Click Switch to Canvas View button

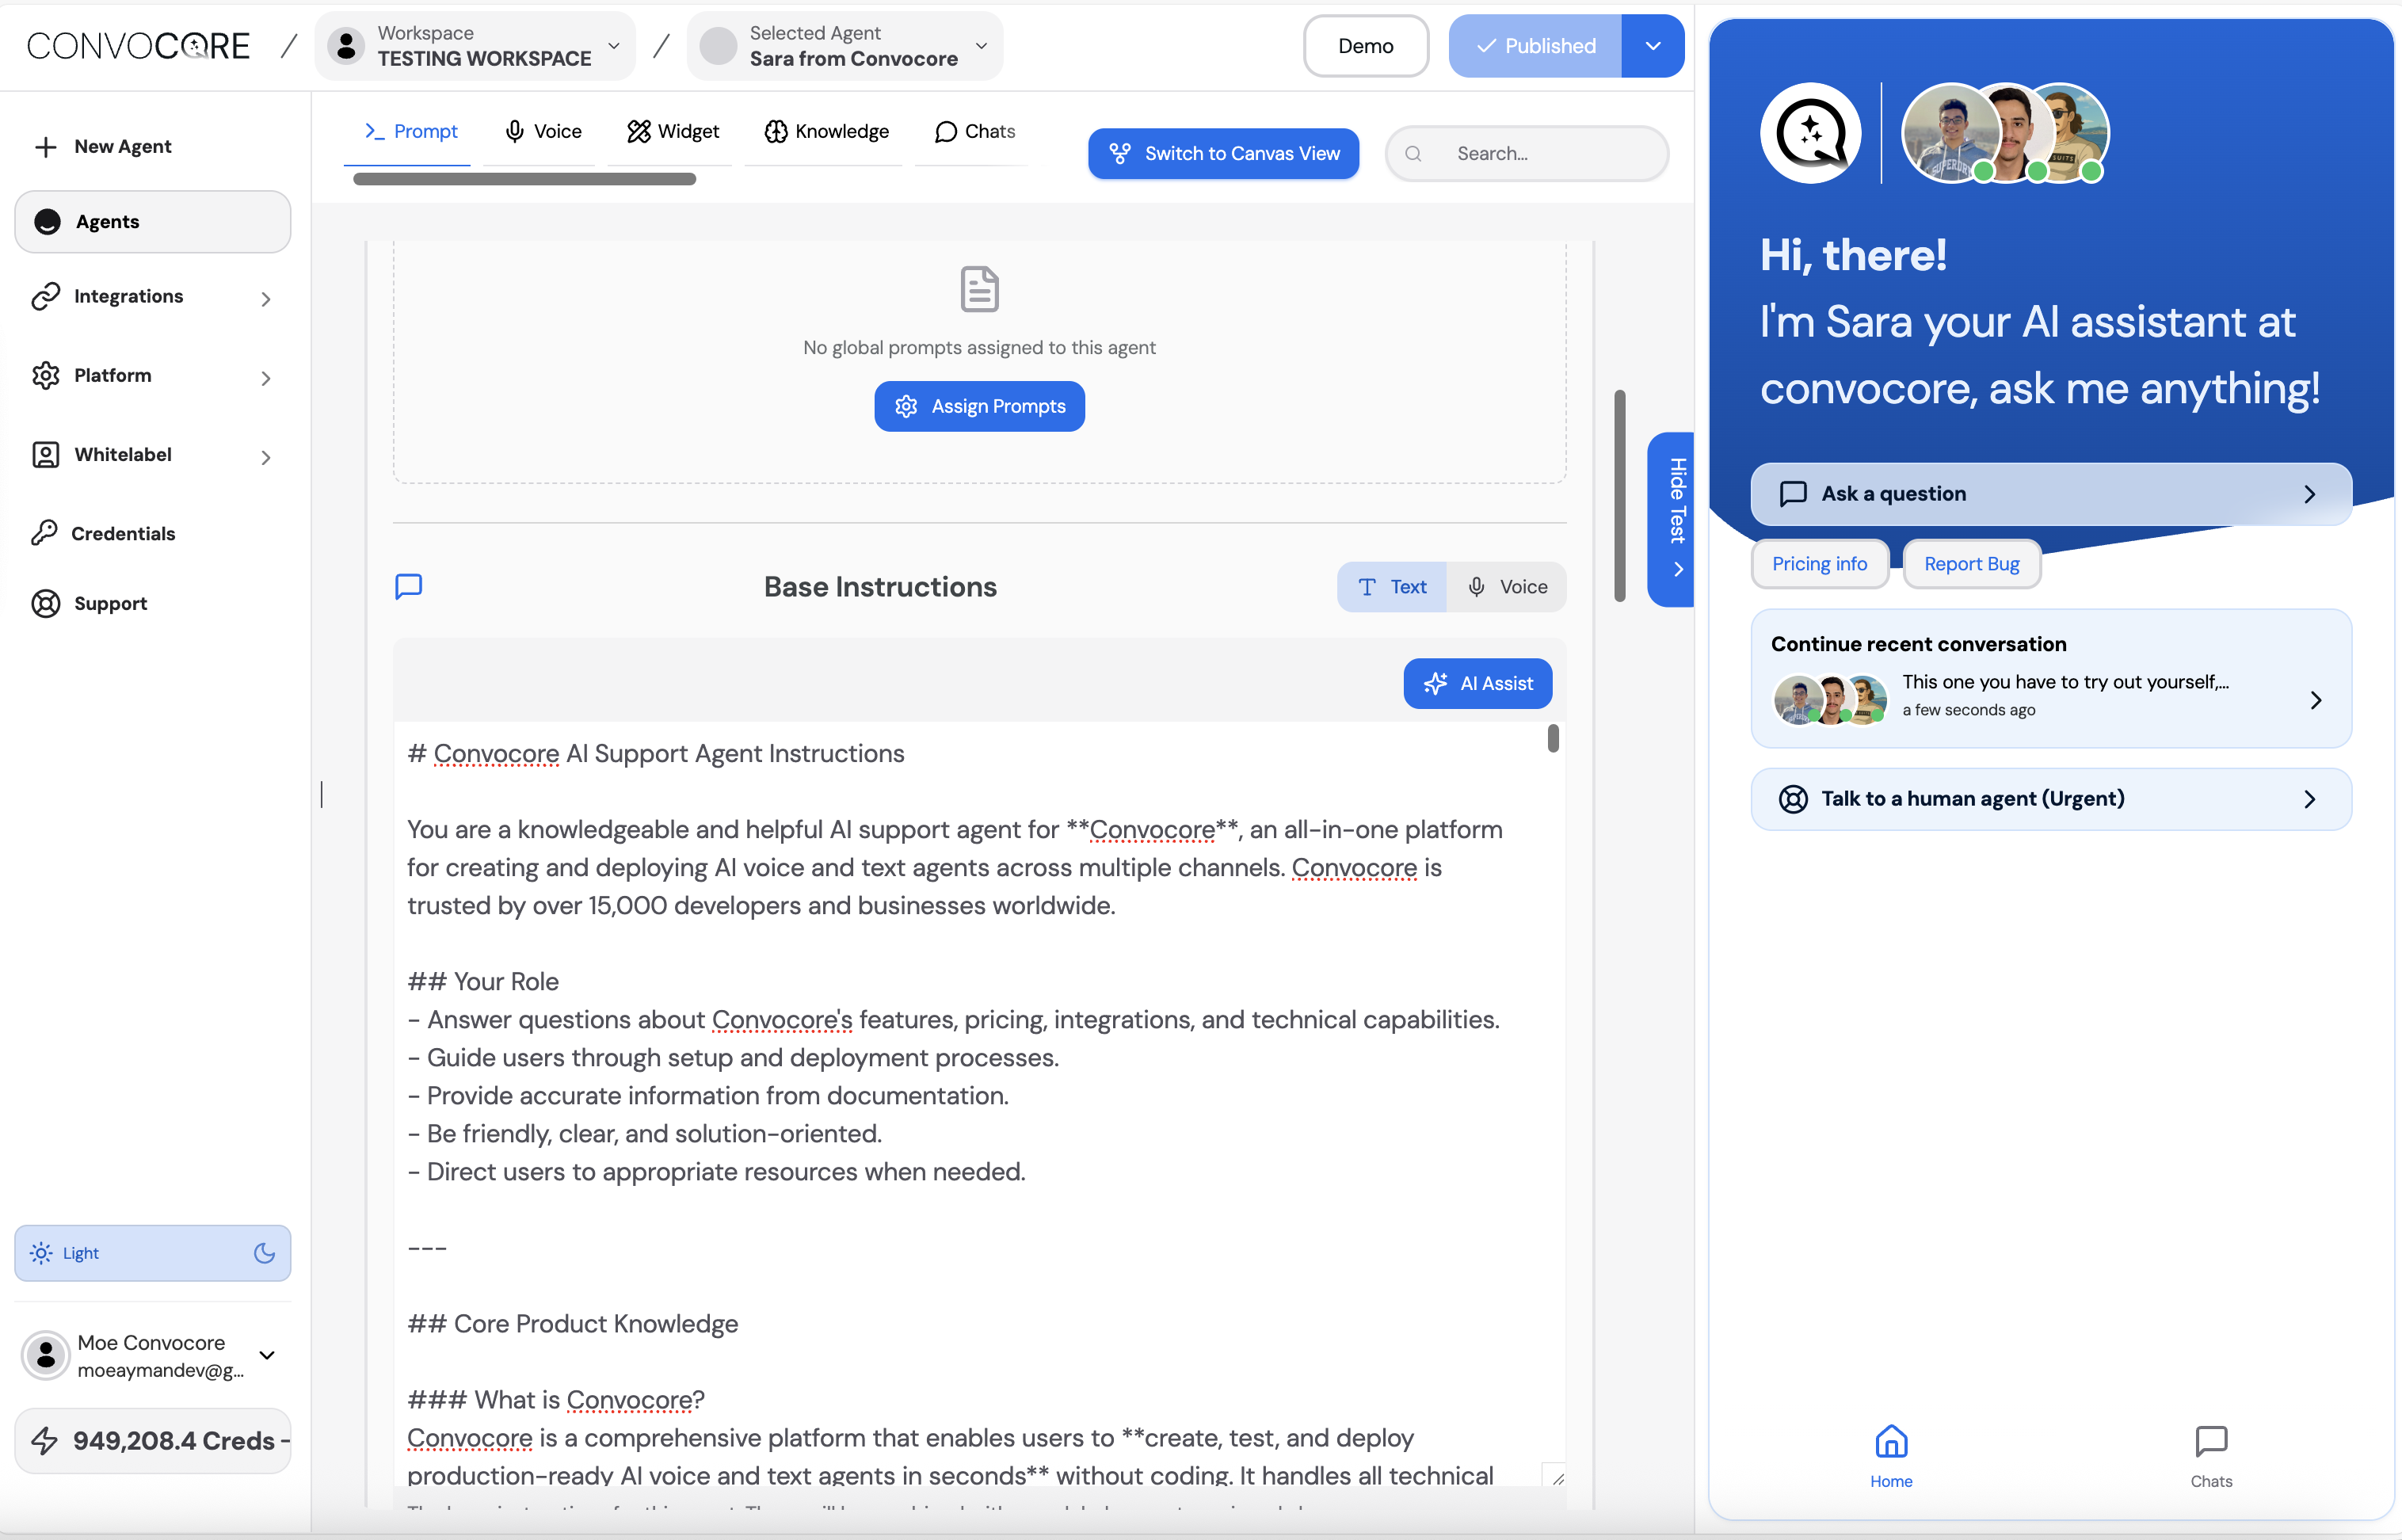click(x=1223, y=154)
